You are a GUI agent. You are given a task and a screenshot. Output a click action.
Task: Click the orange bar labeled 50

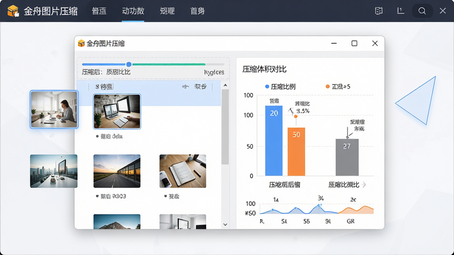[296, 151]
